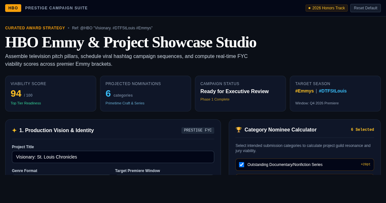Click Primetime Craft & Series text
The height and width of the screenshot is (203, 386).
click(x=125, y=103)
